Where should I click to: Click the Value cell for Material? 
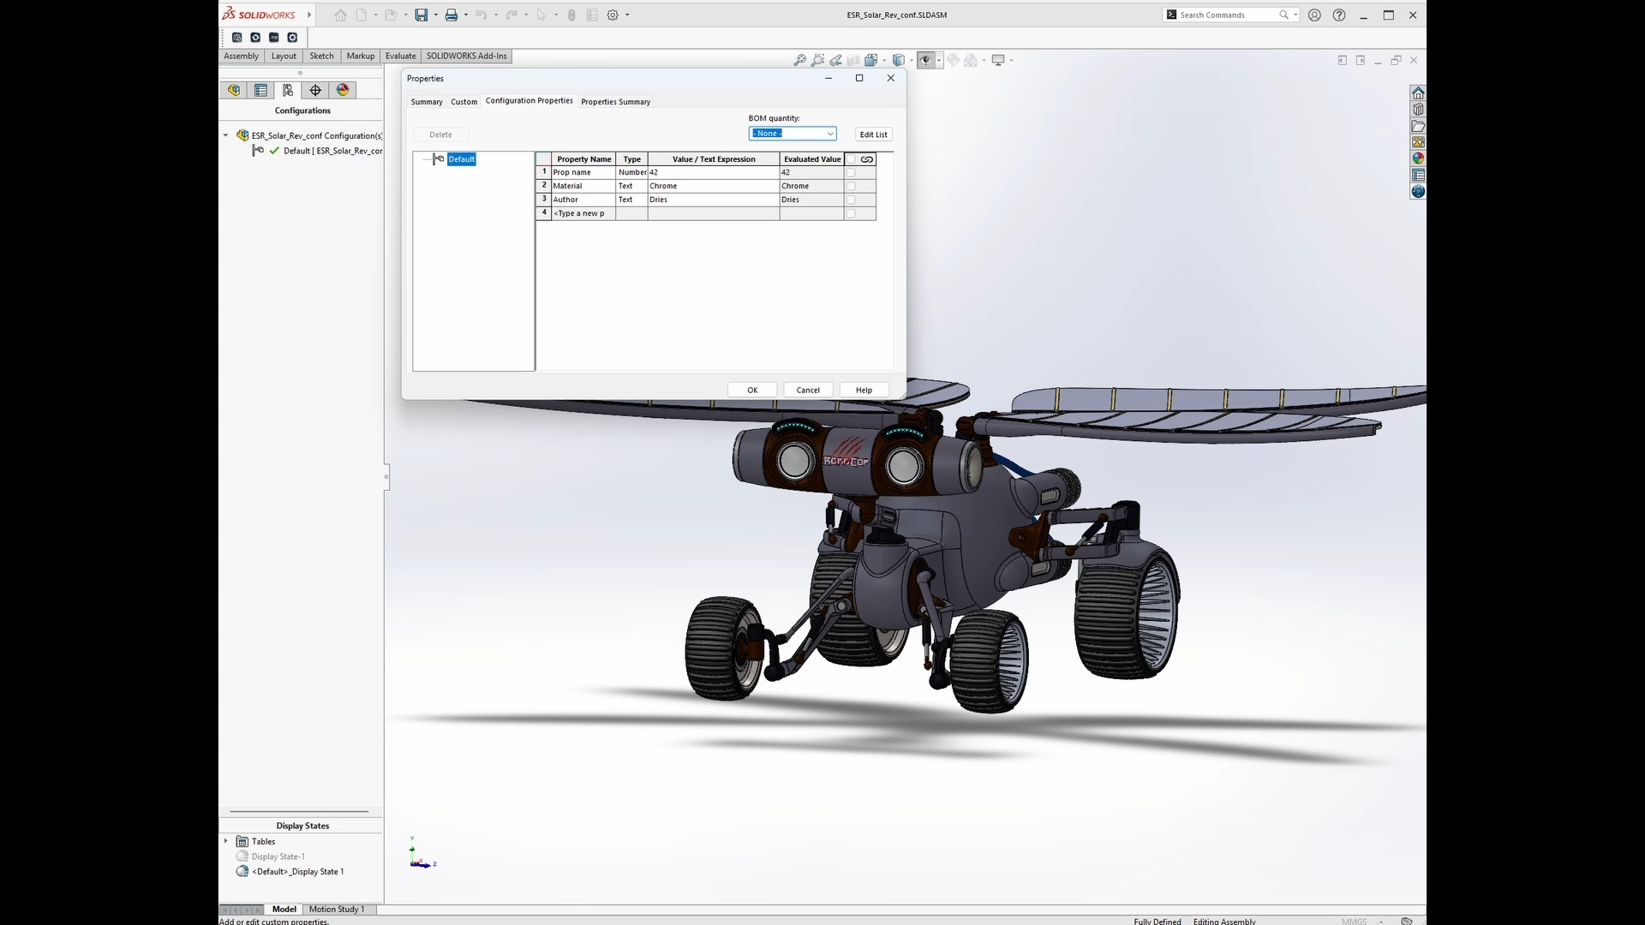pyautogui.click(x=713, y=186)
